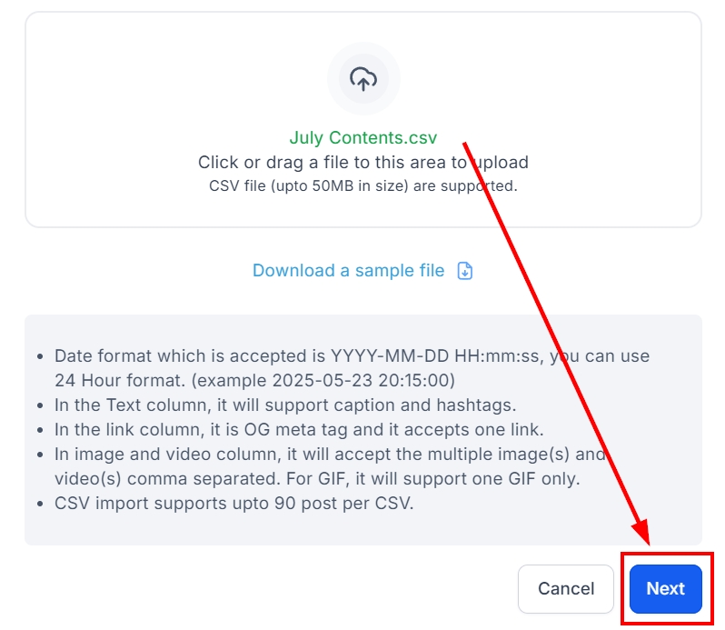Click the image and video column bullet line

point(329,454)
